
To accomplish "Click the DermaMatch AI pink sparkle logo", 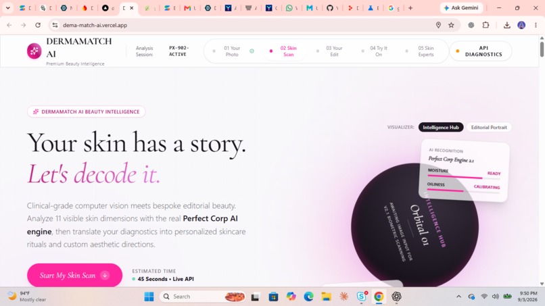I will [34, 51].
